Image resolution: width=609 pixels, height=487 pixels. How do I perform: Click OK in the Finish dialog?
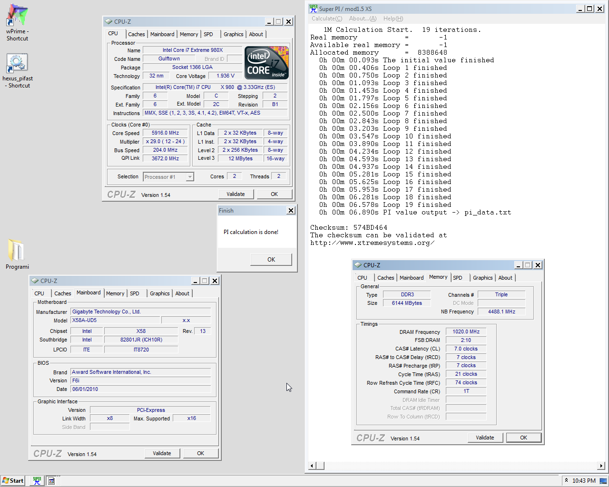coord(271,259)
